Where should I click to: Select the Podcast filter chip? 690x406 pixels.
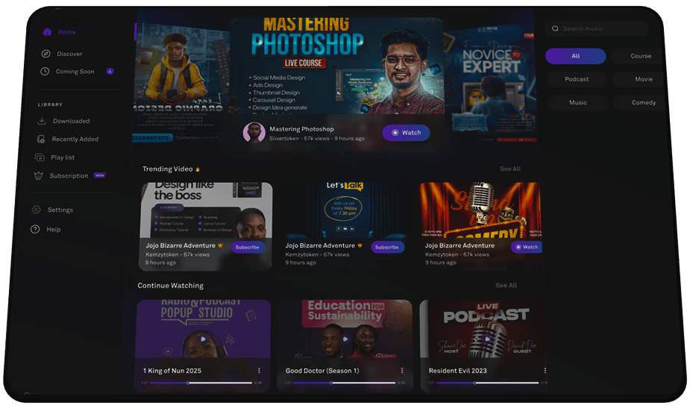pos(576,79)
